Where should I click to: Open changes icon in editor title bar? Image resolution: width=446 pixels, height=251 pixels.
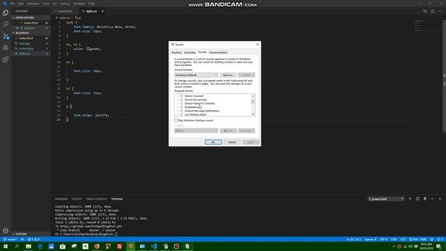coord(425,11)
